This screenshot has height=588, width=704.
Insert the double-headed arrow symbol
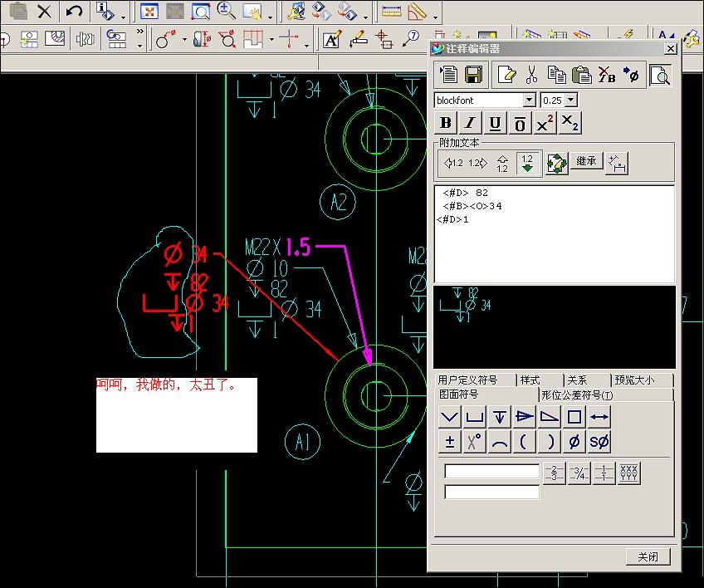point(599,417)
